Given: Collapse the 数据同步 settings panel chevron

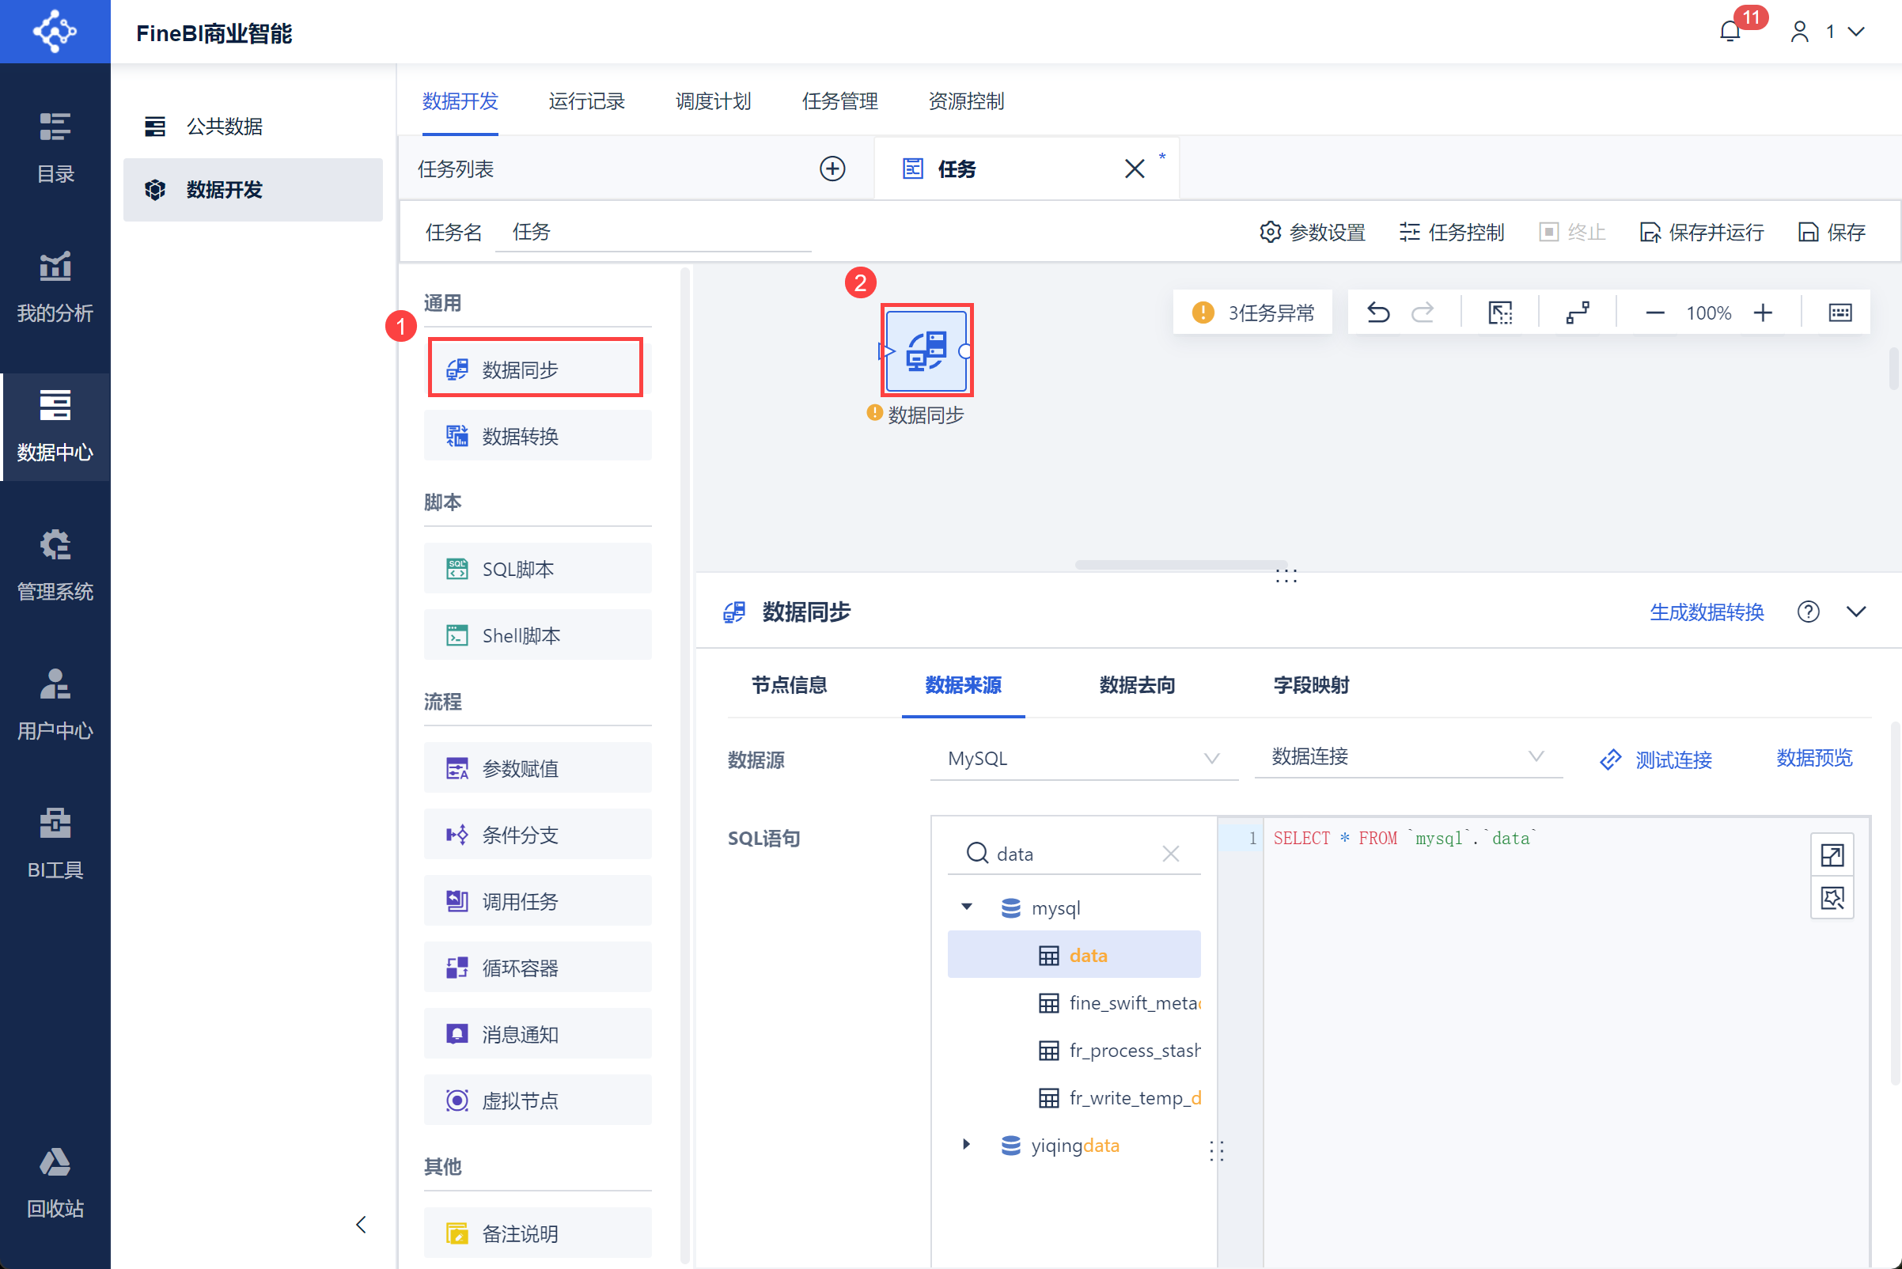Looking at the screenshot, I should click(x=1857, y=612).
